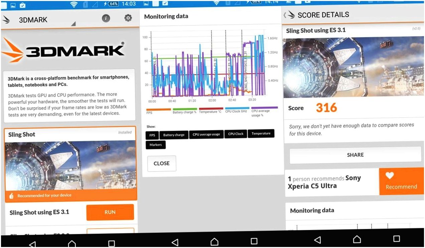Tap the 14:03 clock in status bar
Screen dimensions: 425x248
(129, 4)
